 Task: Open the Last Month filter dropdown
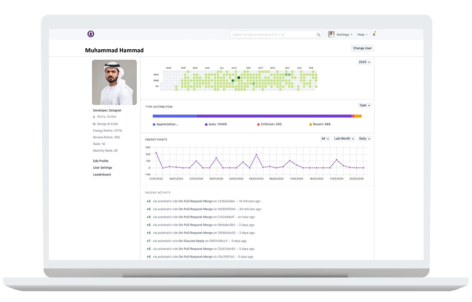(343, 139)
